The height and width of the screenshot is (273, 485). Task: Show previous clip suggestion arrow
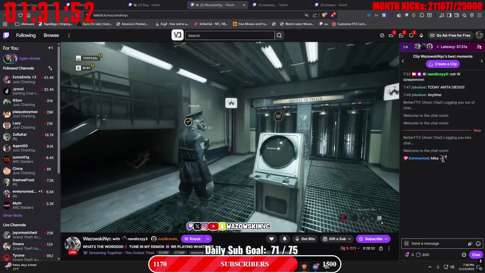coord(403,61)
